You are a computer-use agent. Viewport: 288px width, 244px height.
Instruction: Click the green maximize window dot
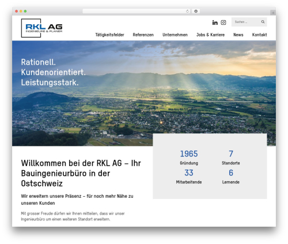(25, 12)
